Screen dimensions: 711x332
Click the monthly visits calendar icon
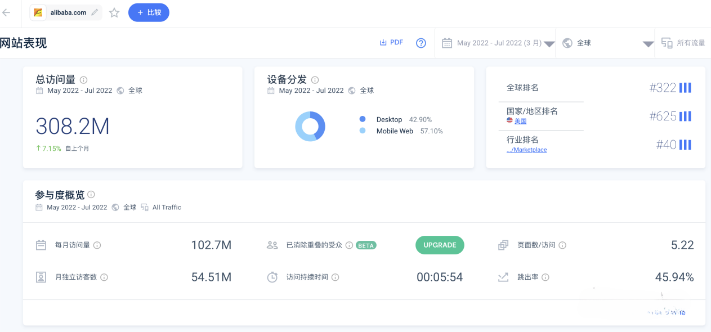pos(41,245)
